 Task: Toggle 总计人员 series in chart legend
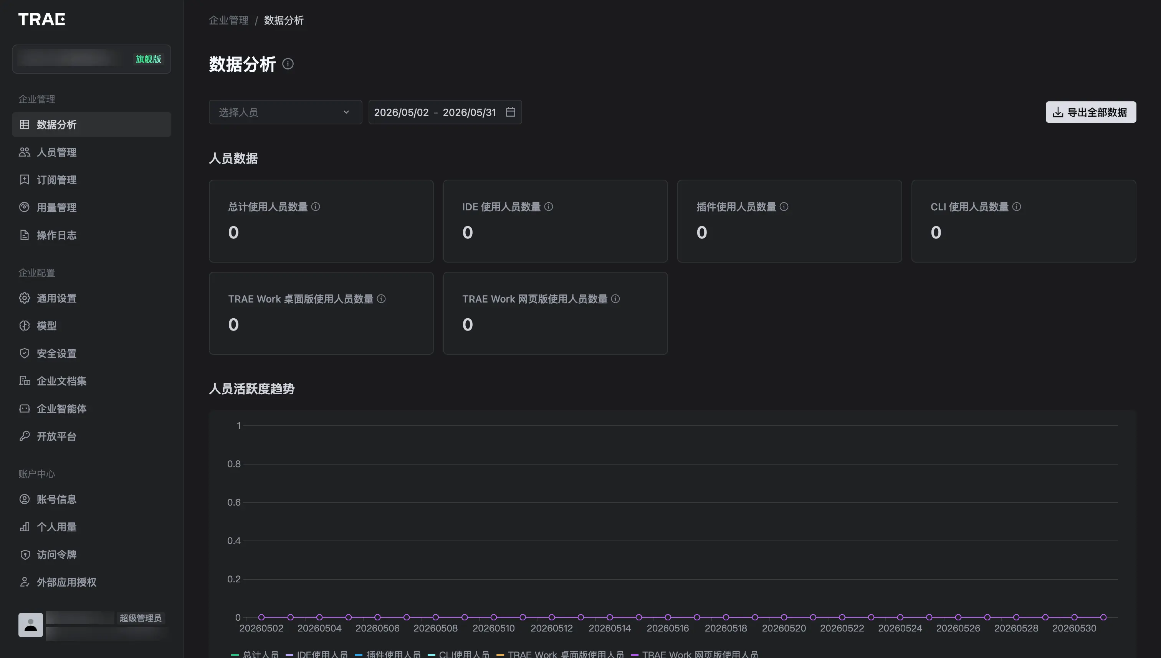pyautogui.click(x=255, y=654)
